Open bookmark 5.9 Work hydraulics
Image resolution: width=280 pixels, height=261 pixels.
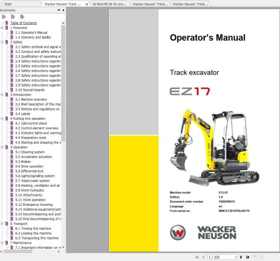29,190
